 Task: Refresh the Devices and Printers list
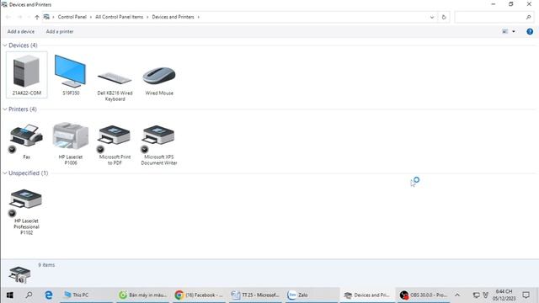pos(444,17)
